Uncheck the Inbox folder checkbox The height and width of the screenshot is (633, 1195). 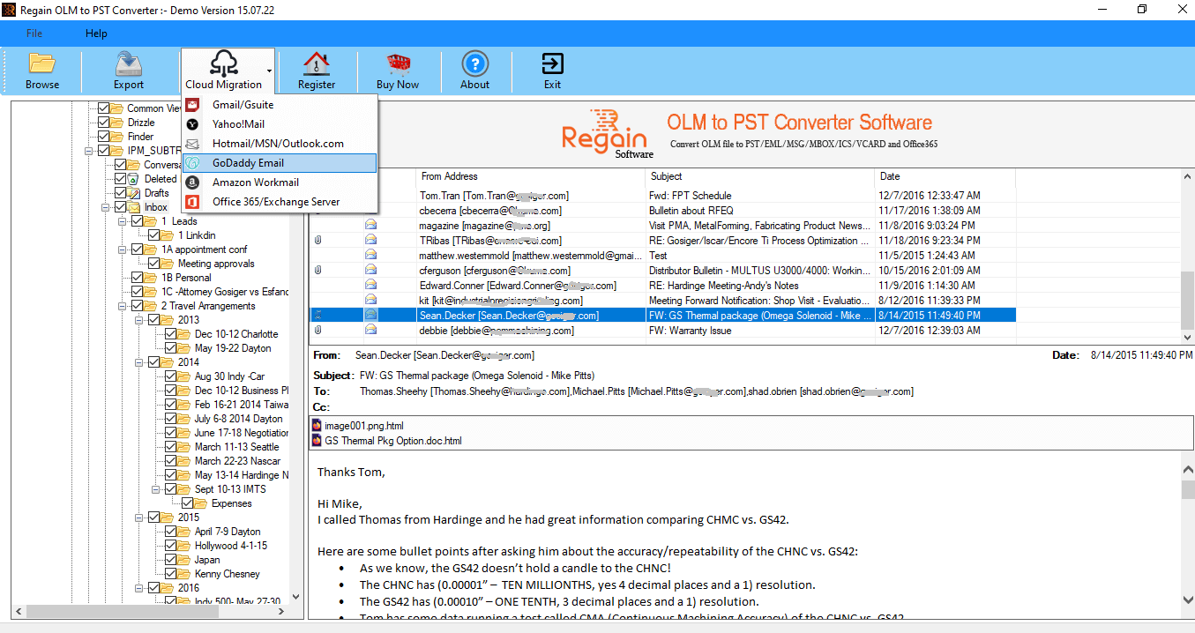pyautogui.click(x=119, y=207)
